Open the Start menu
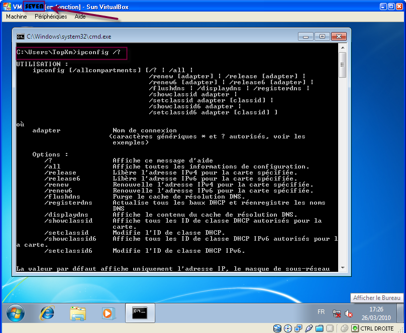Viewport: 406px width, 333px height. pos(14,313)
